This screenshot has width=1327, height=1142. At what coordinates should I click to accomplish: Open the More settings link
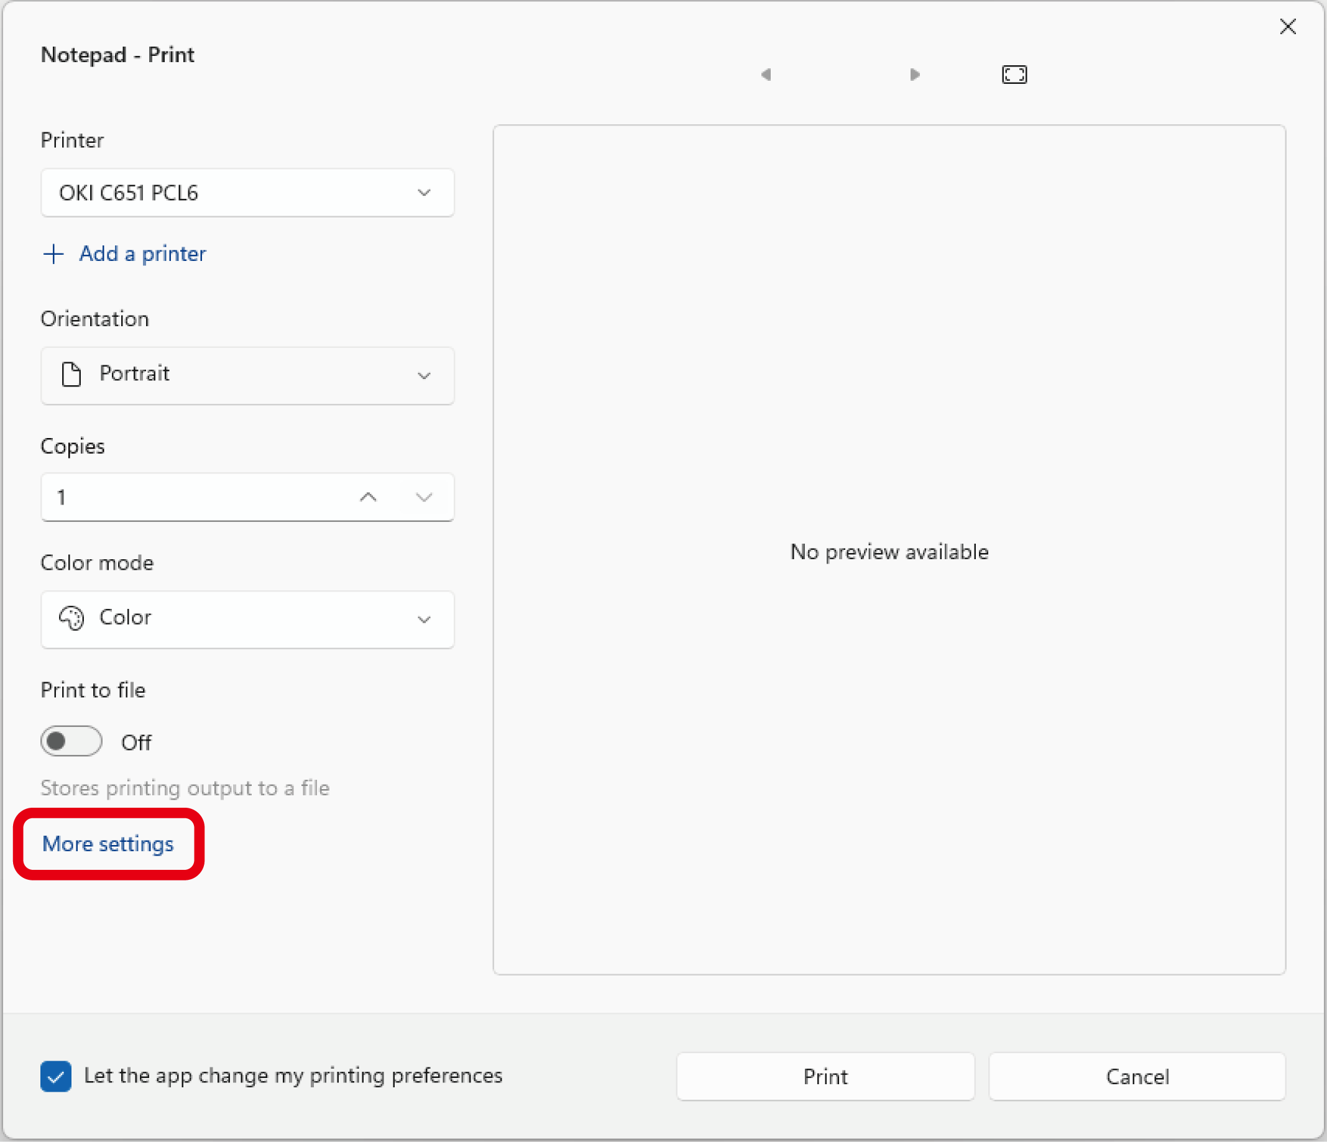(x=108, y=844)
